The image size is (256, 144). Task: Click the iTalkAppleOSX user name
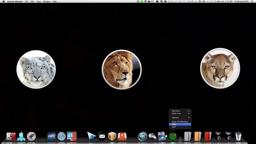241,1
